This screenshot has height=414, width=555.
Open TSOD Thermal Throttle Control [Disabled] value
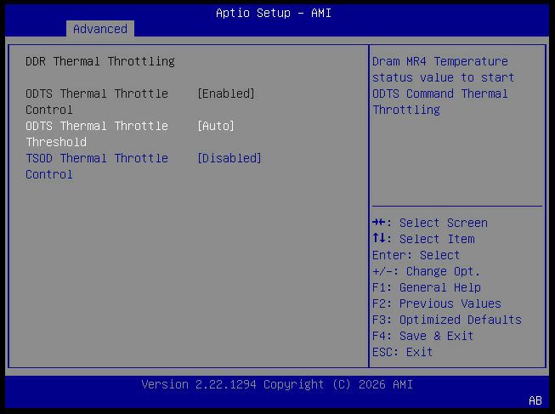click(229, 158)
